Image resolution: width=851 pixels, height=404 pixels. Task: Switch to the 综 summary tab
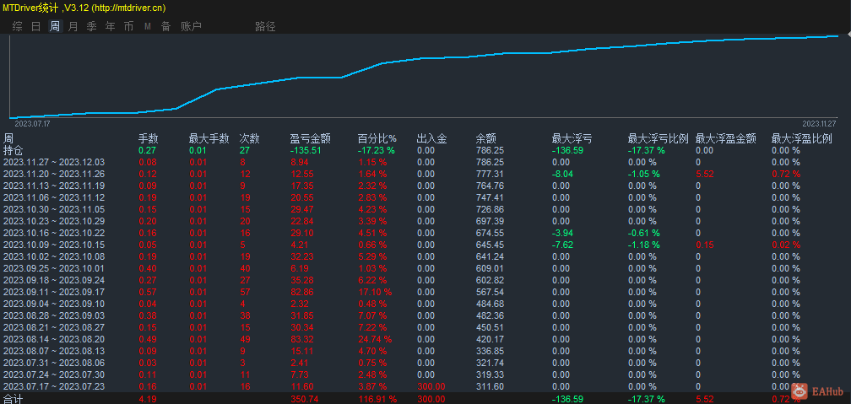pyautogui.click(x=18, y=27)
